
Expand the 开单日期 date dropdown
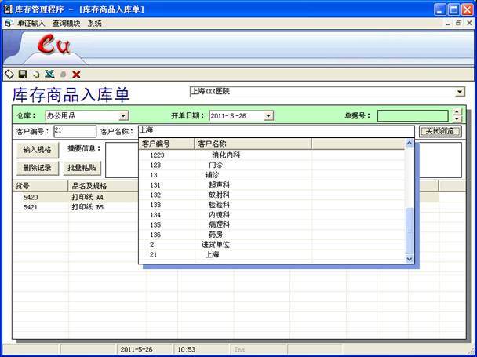[268, 116]
